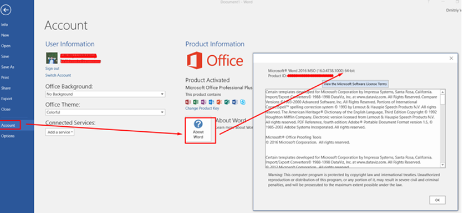The width and height of the screenshot is (462, 213).
Task: Click the Sign out link
Action: tap(52, 69)
